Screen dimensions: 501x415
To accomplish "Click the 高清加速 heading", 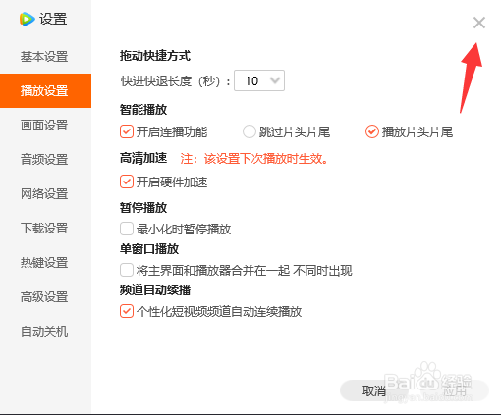I will click(x=143, y=158).
